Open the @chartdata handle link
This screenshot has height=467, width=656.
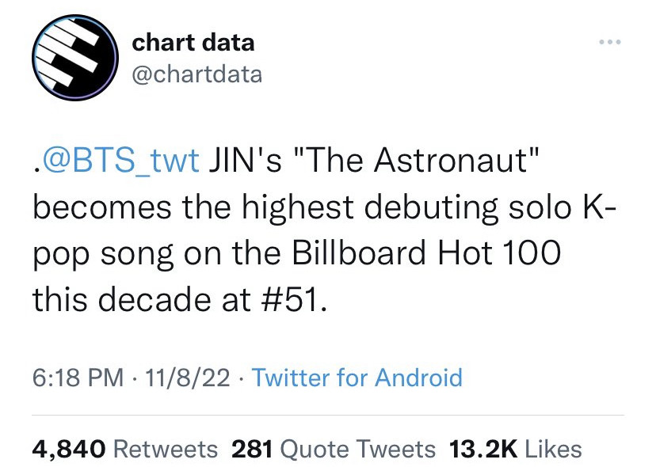[197, 75]
